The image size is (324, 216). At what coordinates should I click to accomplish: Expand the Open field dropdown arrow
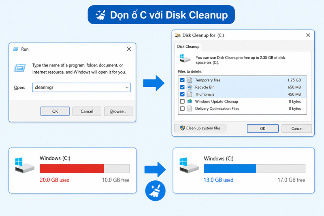pyautogui.click(x=127, y=88)
